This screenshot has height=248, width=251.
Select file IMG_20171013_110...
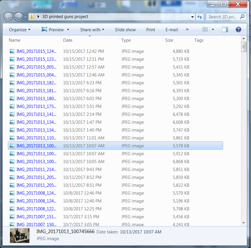pyautogui.click(x=115, y=138)
